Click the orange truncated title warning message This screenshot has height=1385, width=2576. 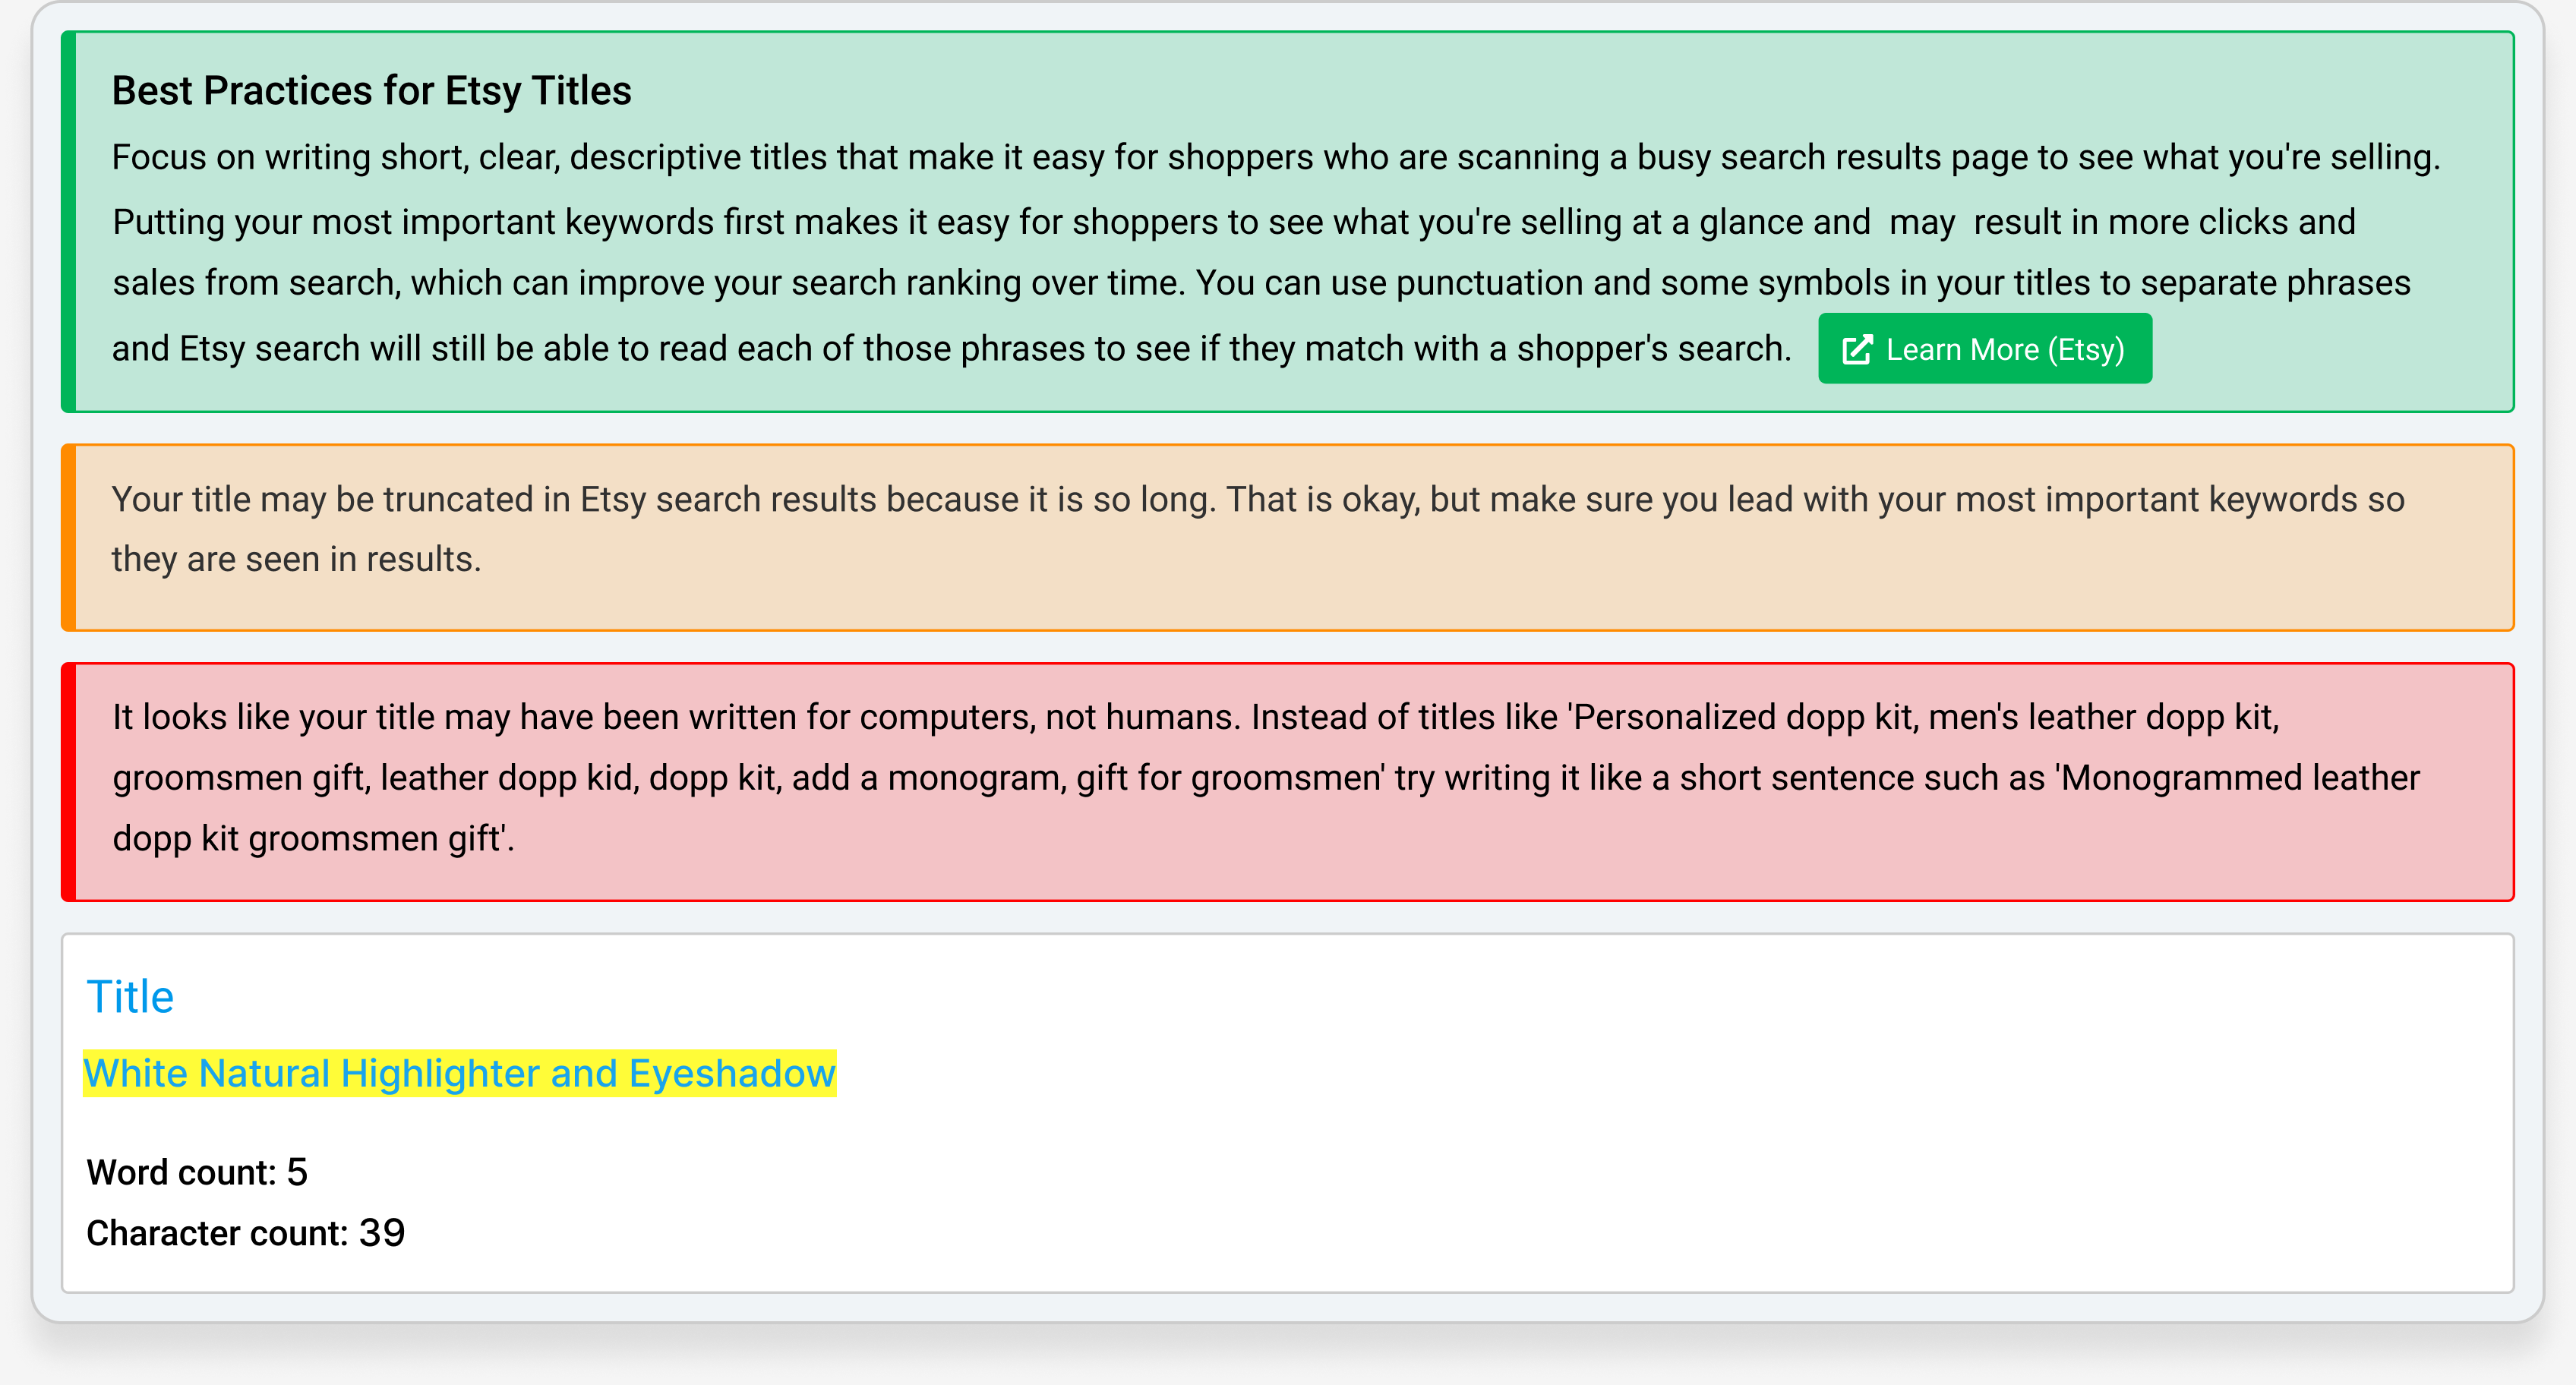(x=1288, y=538)
